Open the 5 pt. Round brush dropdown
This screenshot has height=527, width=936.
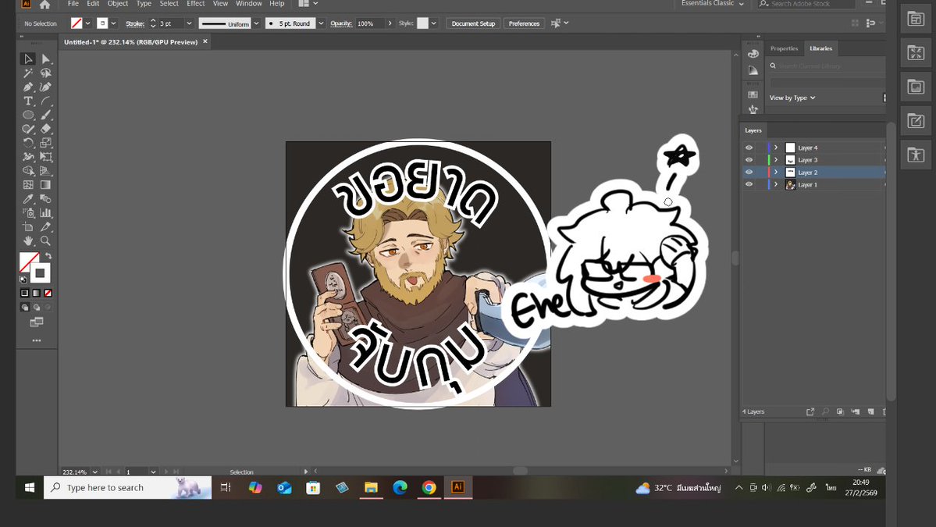tap(321, 23)
